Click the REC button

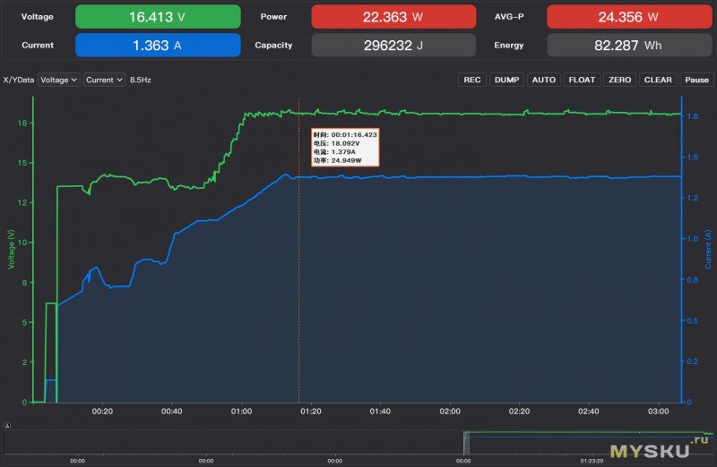point(472,80)
